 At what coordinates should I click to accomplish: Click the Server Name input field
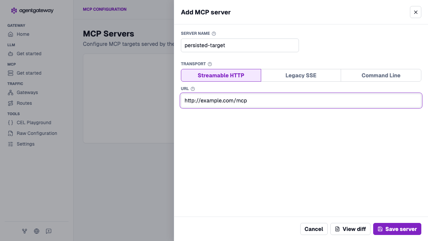240,45
